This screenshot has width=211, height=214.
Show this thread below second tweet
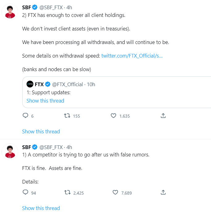41,208
